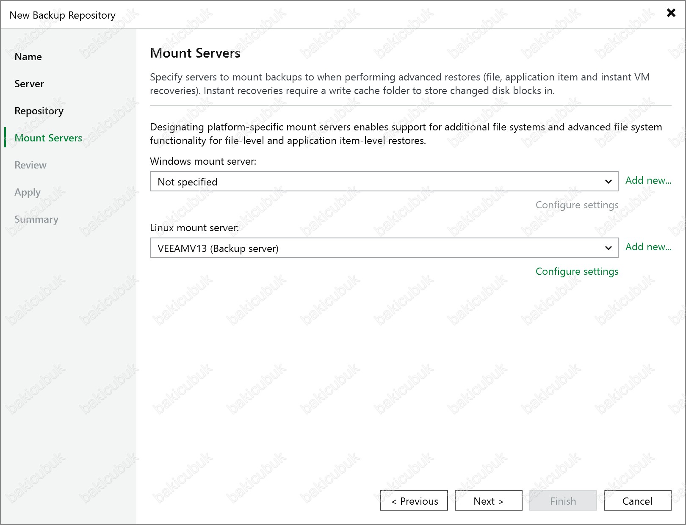The height and width of the screenshot is (525, 686).
Task: Close the New Backup Repository dialog
Action: (x=671, y=13)
